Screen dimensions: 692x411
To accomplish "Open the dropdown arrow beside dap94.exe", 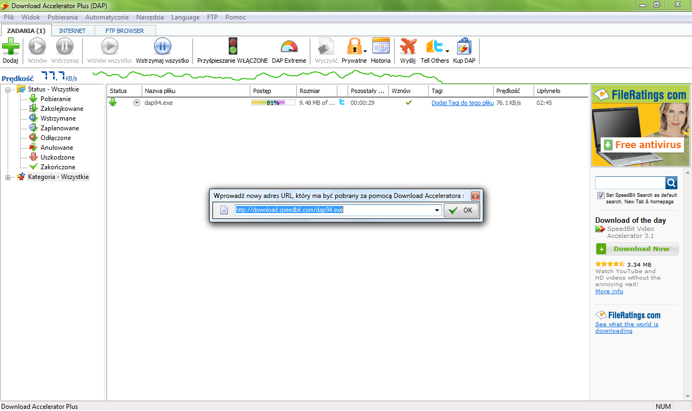I will pos(137,103).
